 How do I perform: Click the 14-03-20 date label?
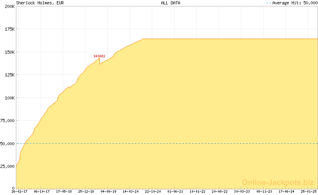pos(131,191)
